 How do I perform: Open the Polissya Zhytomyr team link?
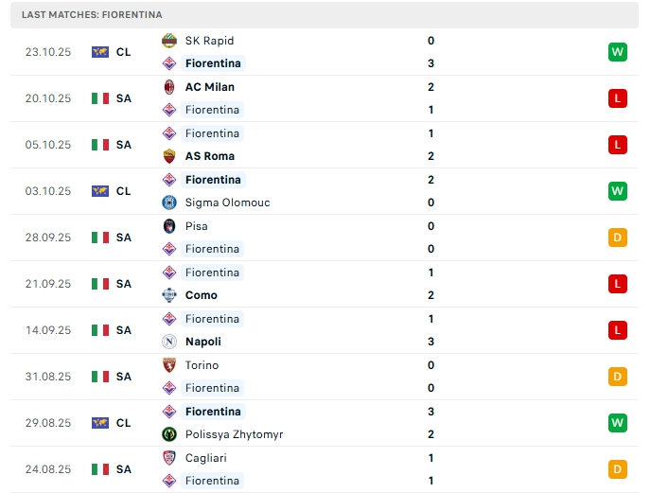[x=234, y=434]
